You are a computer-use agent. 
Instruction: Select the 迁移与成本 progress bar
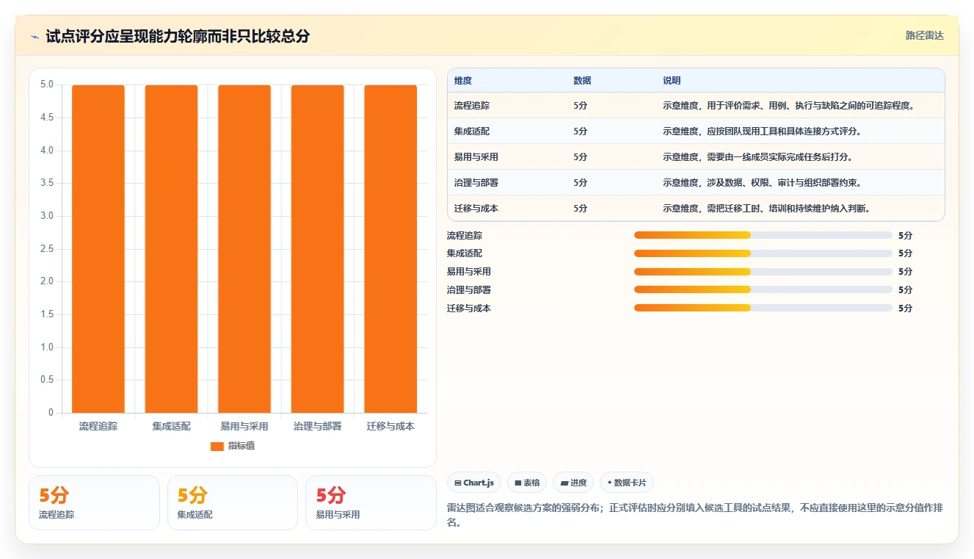763,308
